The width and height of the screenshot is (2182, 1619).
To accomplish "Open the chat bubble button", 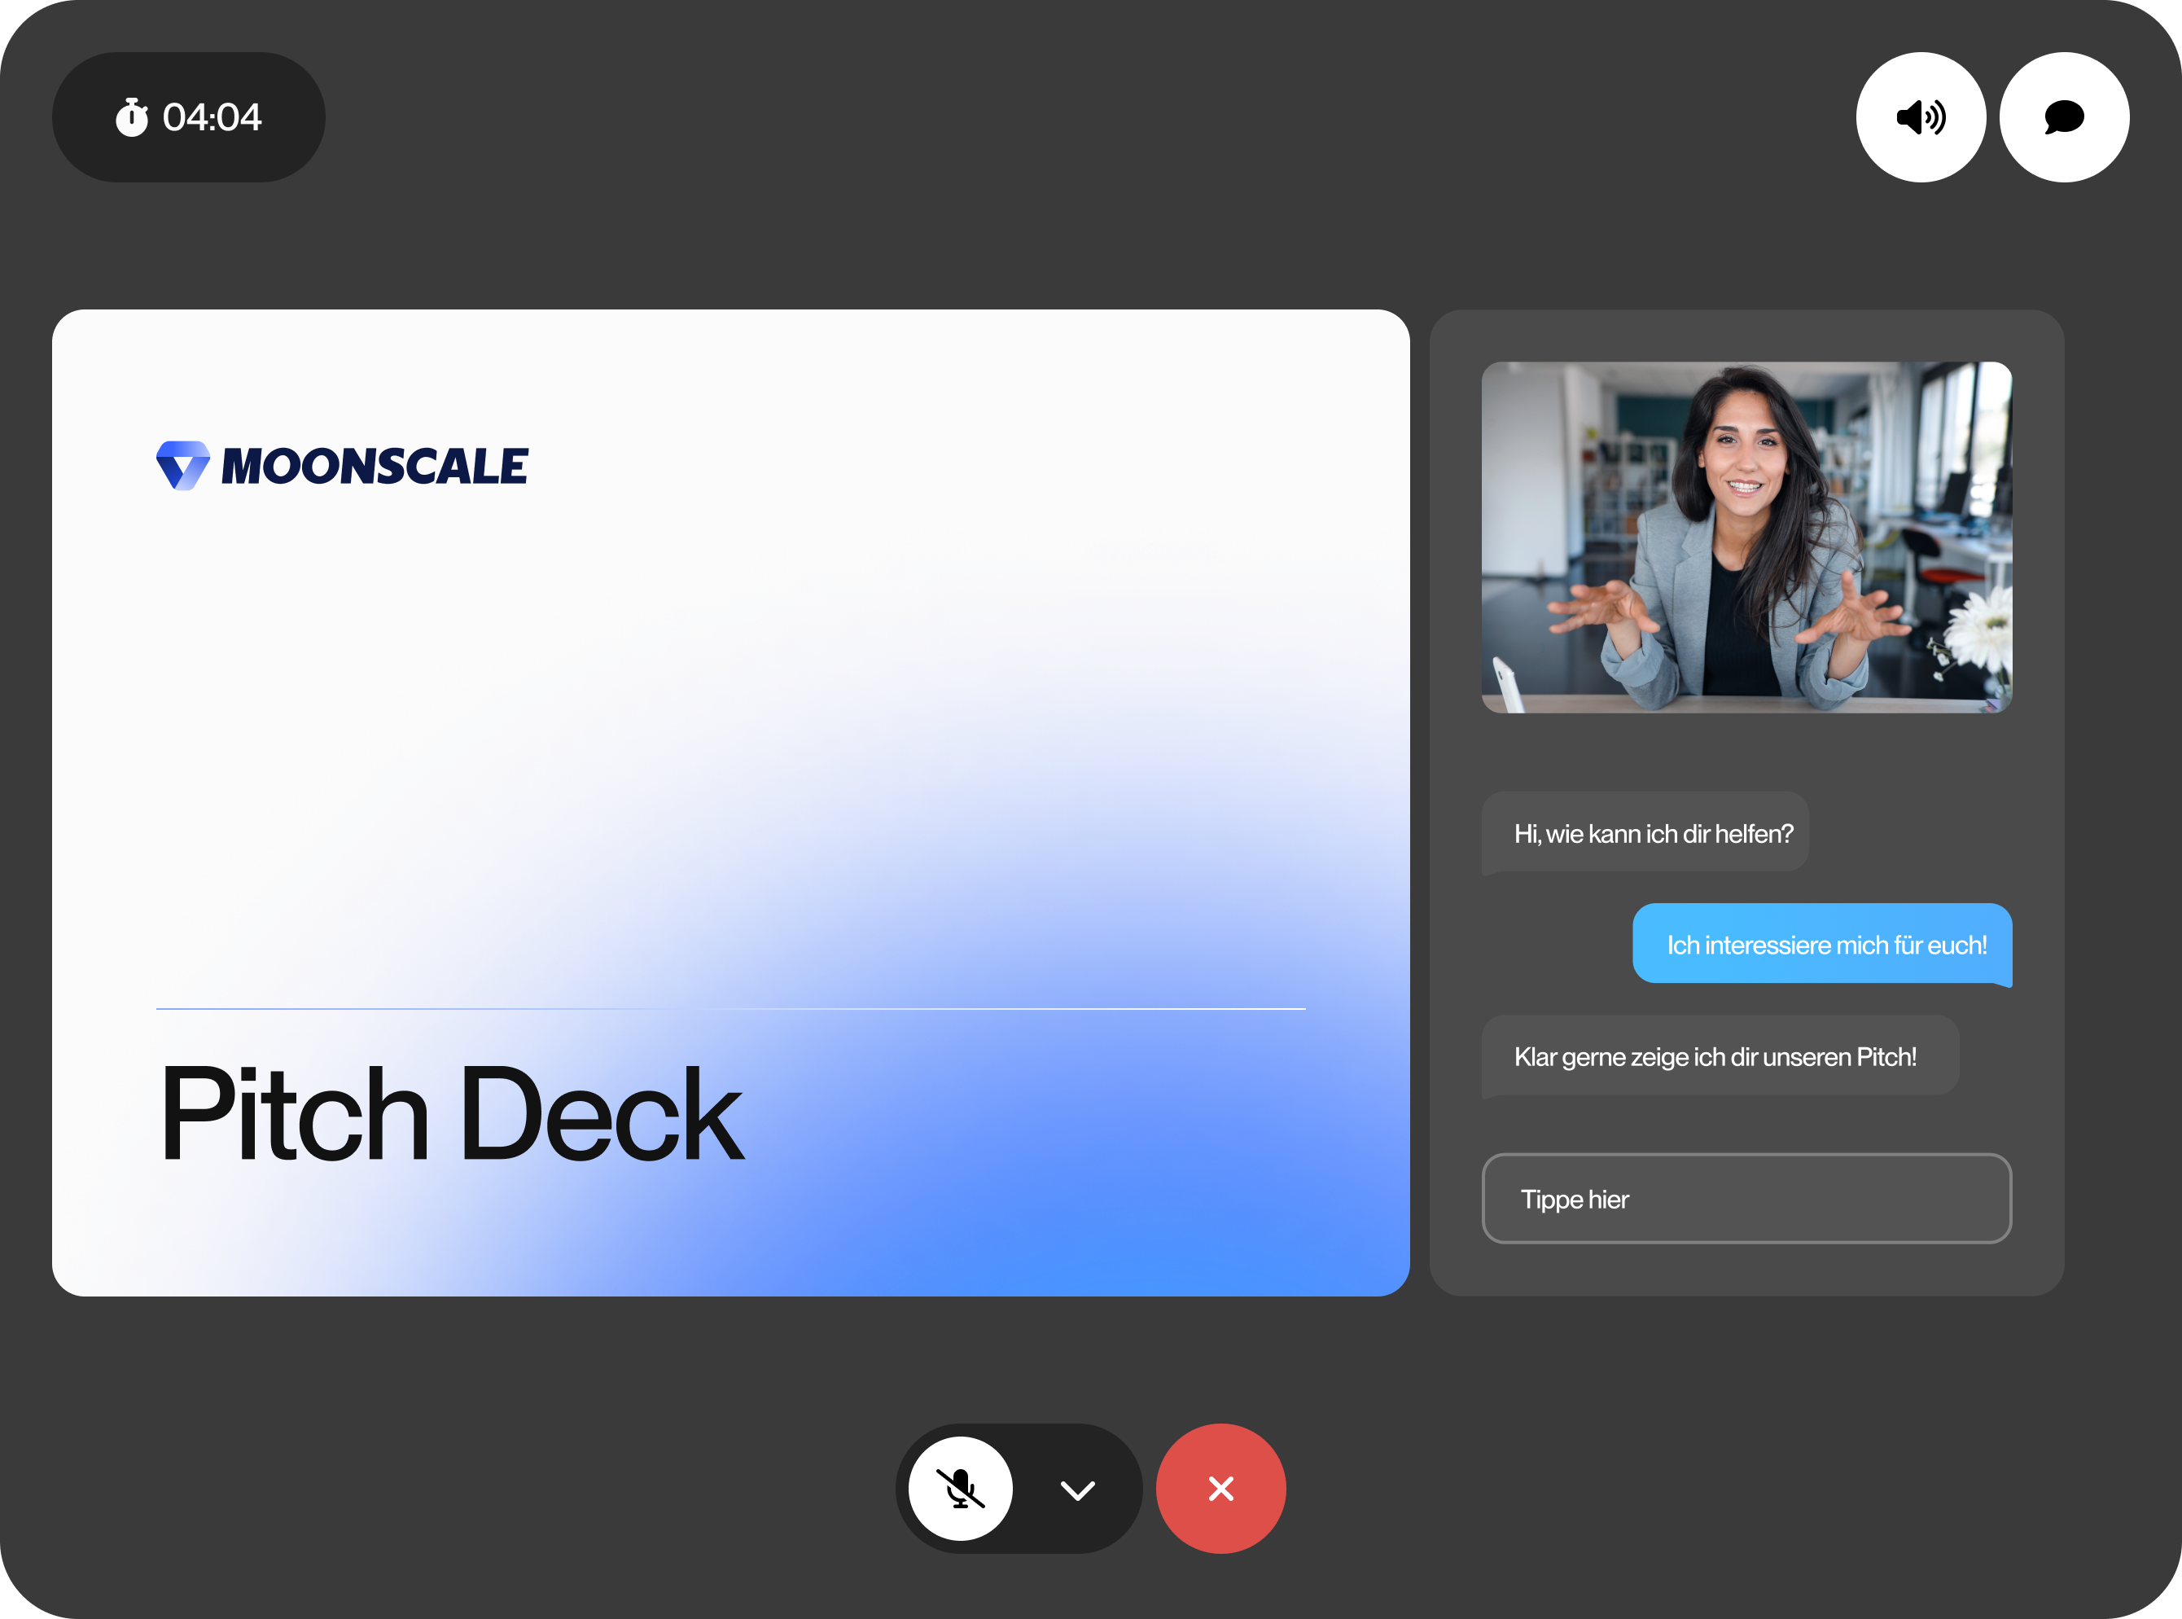I will point(2063,117).
